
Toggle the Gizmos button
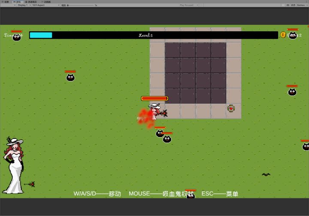(300, 5)
